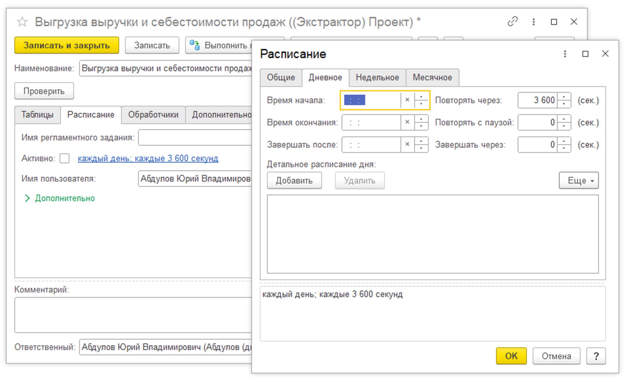Click the Время начала spinner arrows

(x=421, y=100)
